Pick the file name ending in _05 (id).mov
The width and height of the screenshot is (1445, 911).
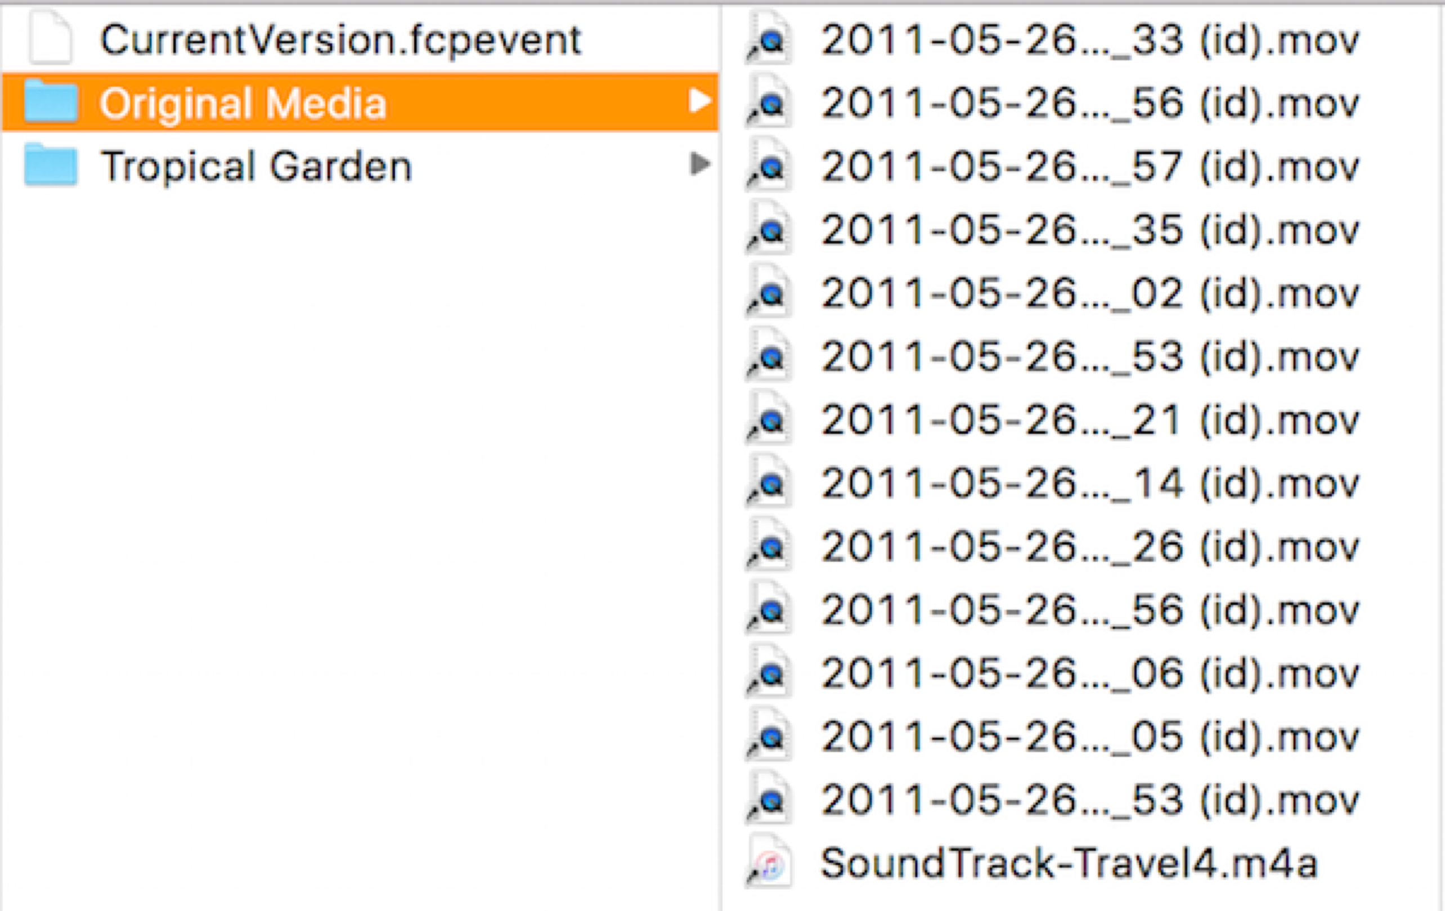[1090, 737]
